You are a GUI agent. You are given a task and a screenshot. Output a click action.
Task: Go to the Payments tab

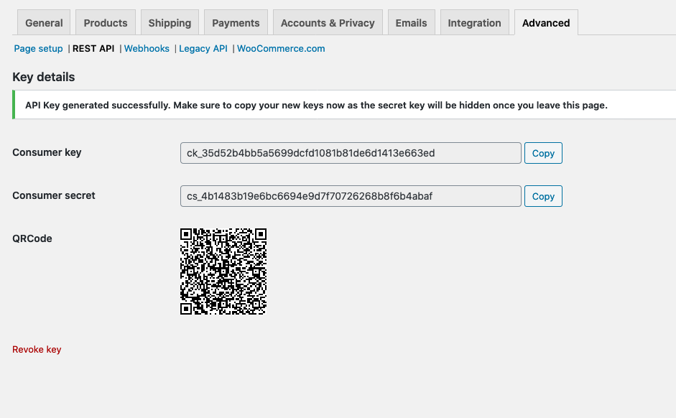click(236, 23)
